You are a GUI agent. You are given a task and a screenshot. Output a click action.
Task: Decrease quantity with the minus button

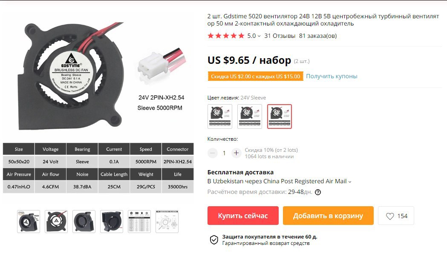point(212,153)
